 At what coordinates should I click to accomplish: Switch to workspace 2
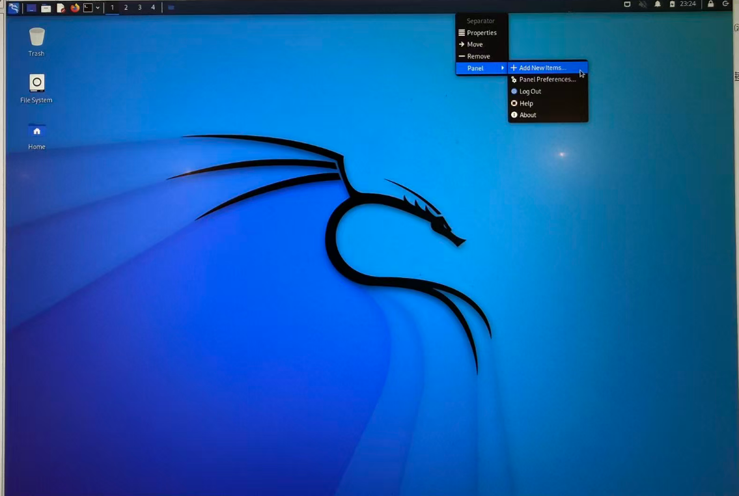tap(126, 8)
